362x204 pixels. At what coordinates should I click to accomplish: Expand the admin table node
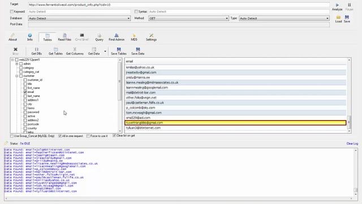(x=17, y=63)
